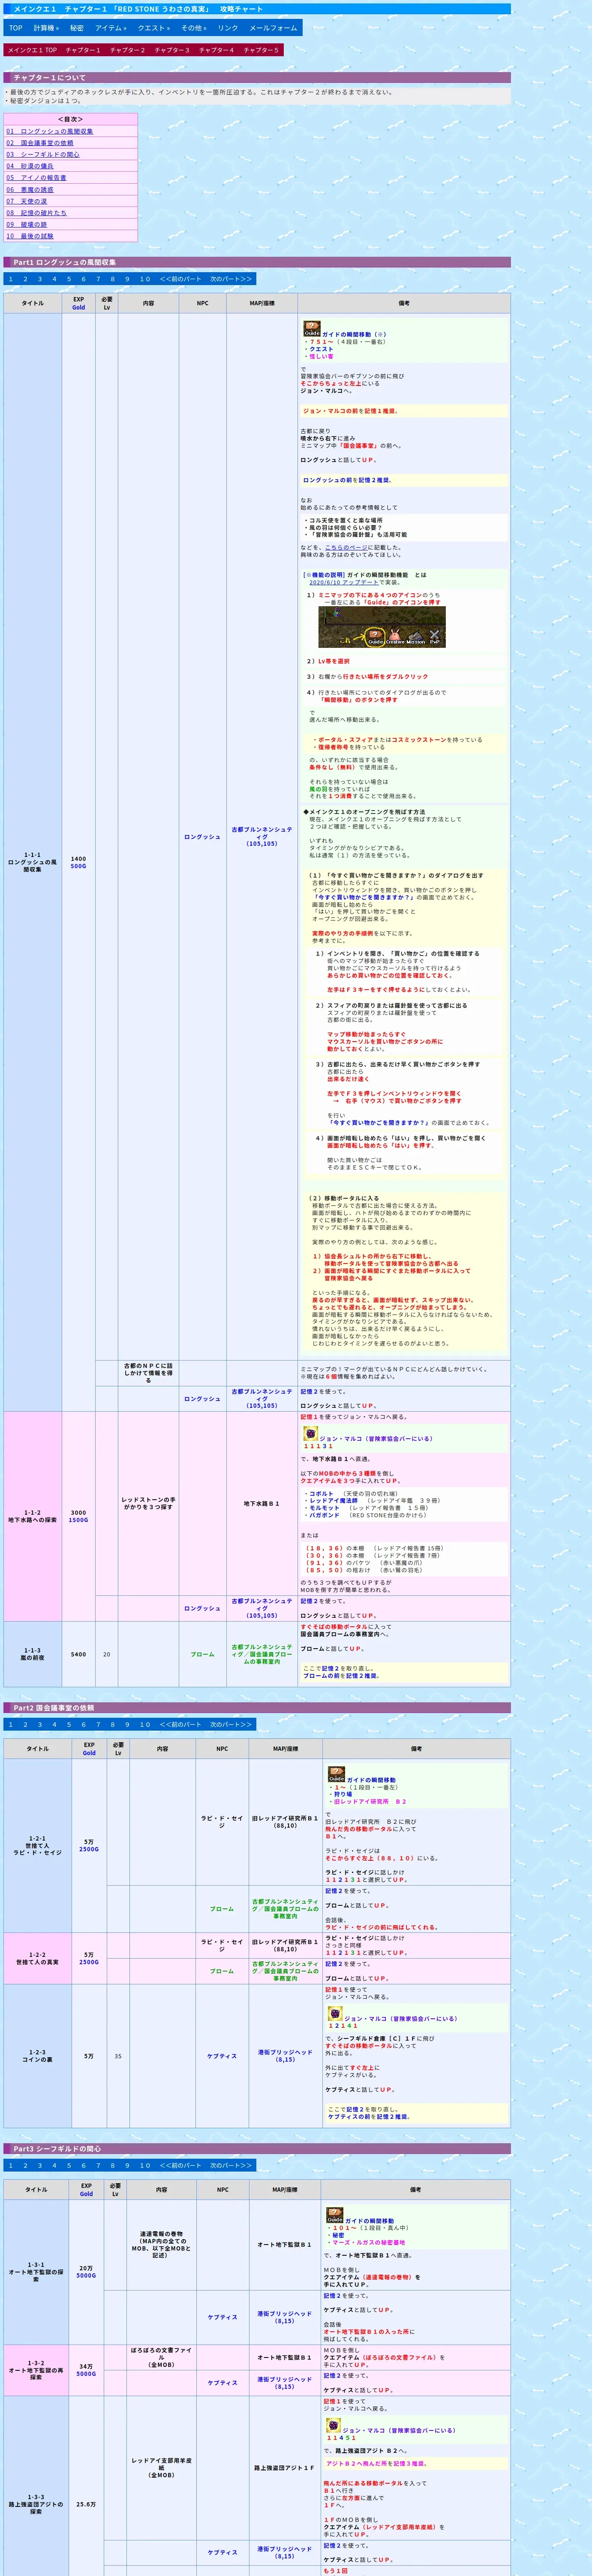Viewport: 592px width, 2576px height.
Task: Select the 1-1-3 風の前夜 title cell
Action: pyautogui.click(x=32, y=1654)
